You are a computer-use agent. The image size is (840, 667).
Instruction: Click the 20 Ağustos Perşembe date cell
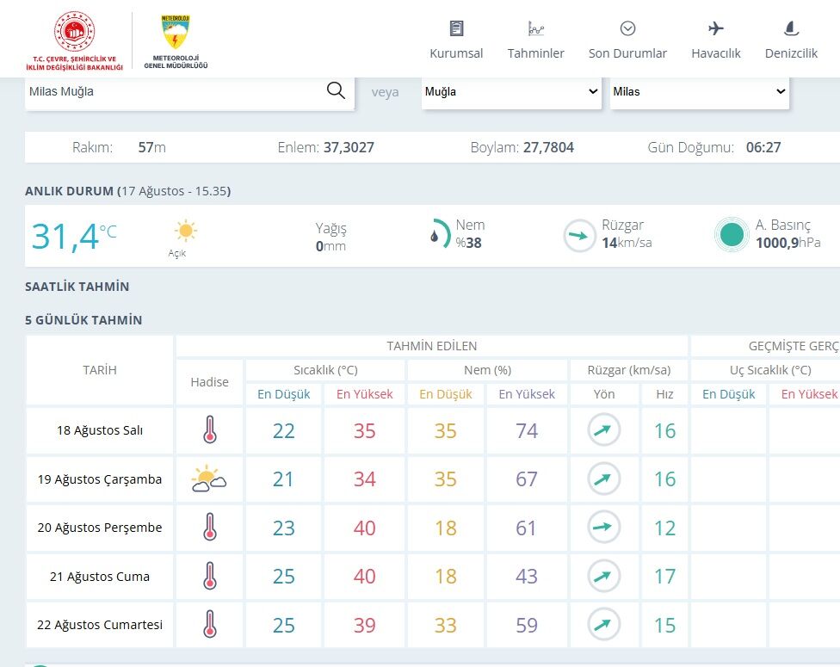(x=100, y=528)
